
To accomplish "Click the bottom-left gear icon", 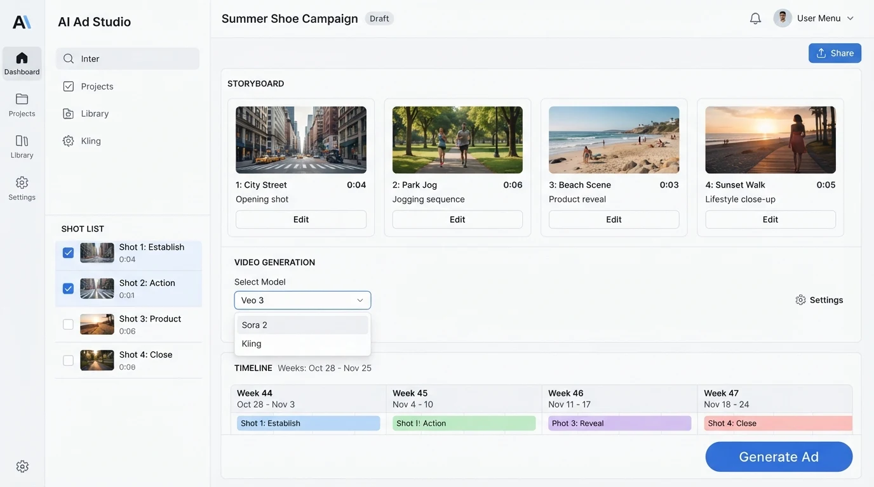I will [22, 467].
